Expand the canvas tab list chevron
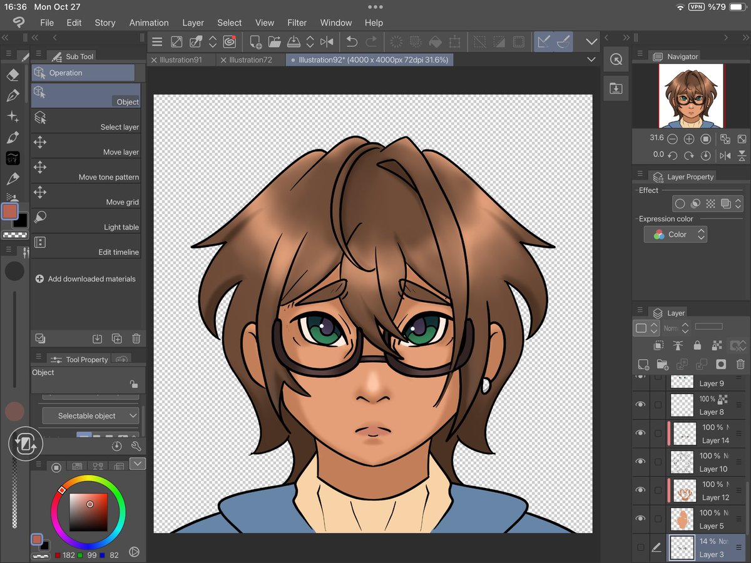751x563 pixels. pos(591,59)
